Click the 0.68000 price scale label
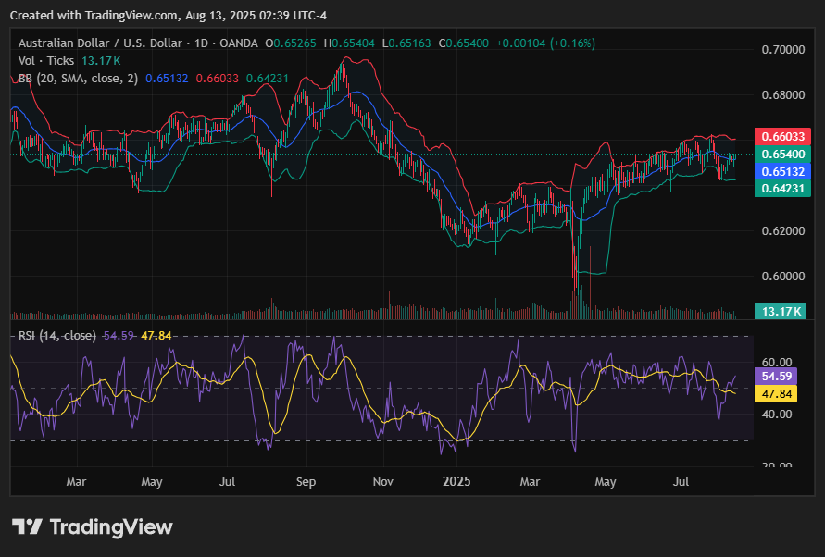The height and width of the screenshot is (557, 825). [783, 95]
